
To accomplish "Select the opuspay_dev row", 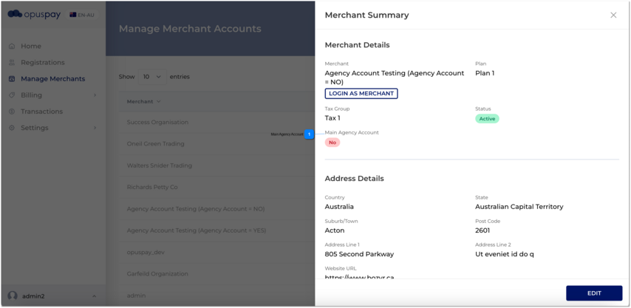I will (216, 253).
